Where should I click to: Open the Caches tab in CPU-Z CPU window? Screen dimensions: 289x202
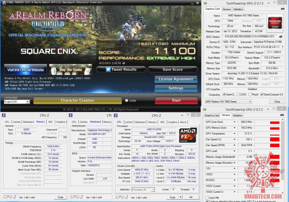pos(128,122)
